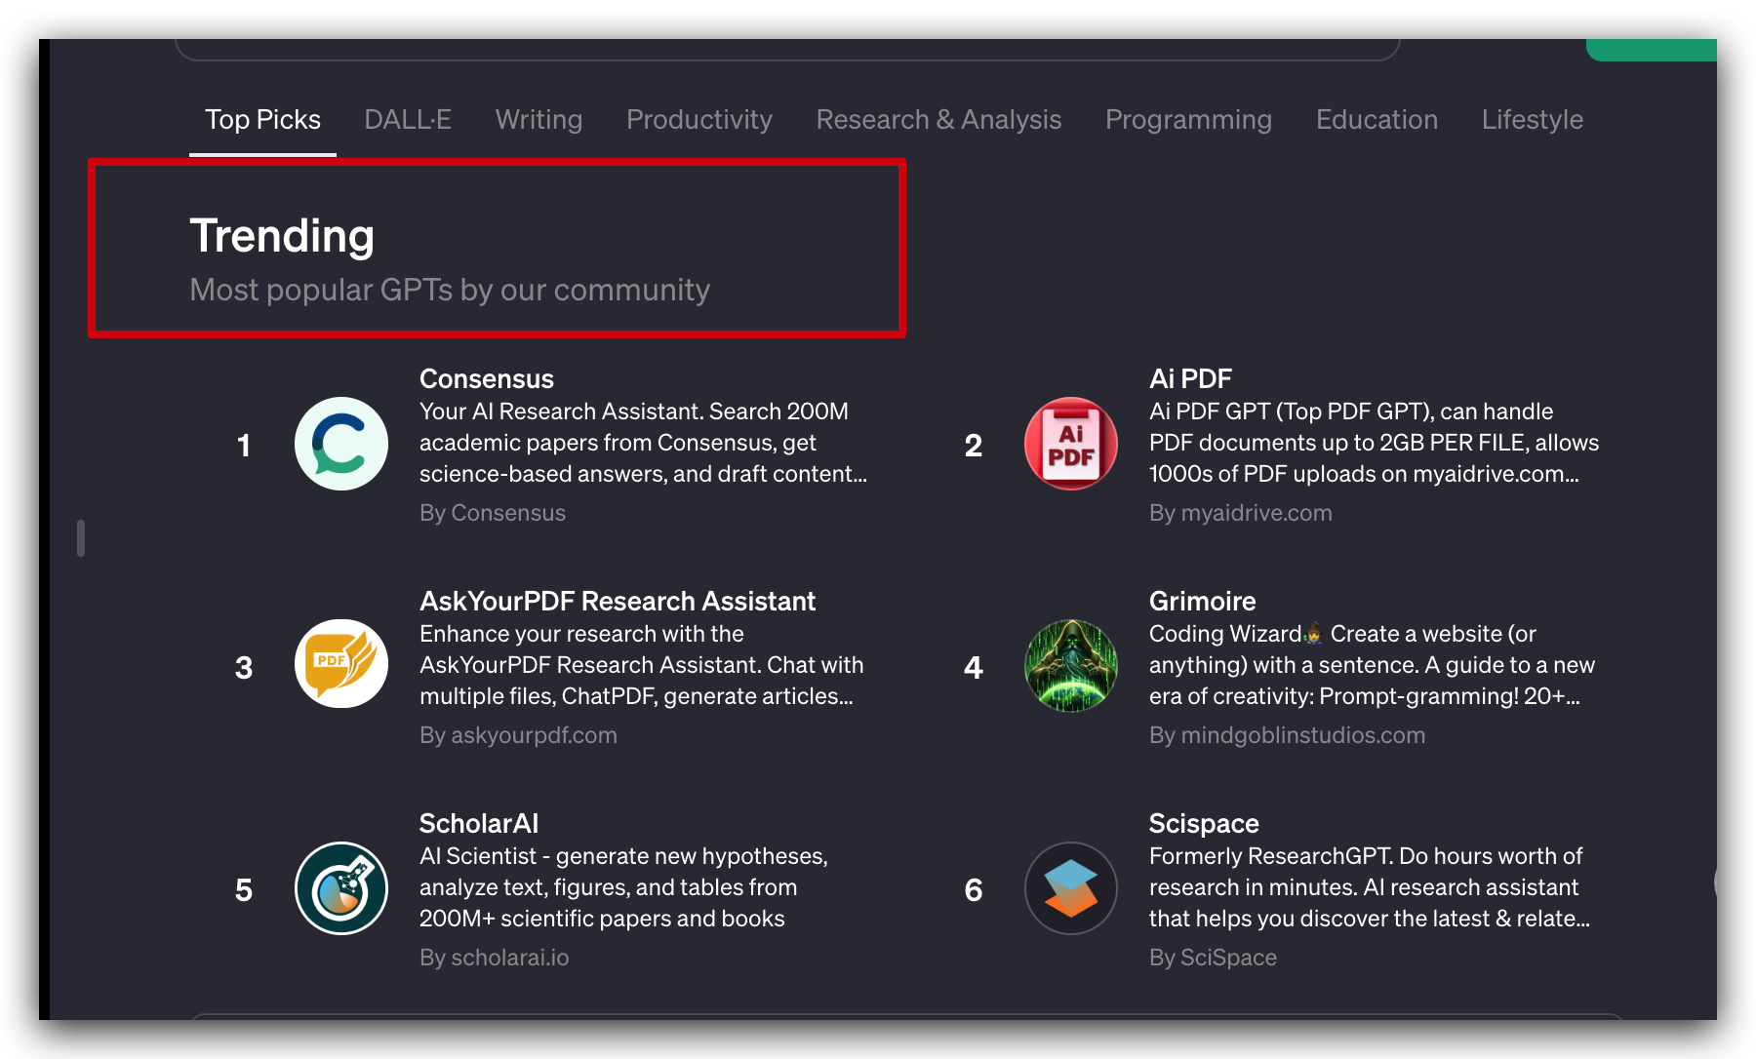Open the Consensus GPT logo icon
This screenshot has width=1756, height=1059.
341,444
